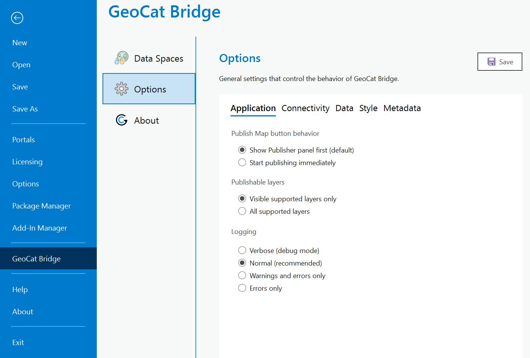
Task: Click the floppy disk Save icon
Action: [x=492, y=62]
